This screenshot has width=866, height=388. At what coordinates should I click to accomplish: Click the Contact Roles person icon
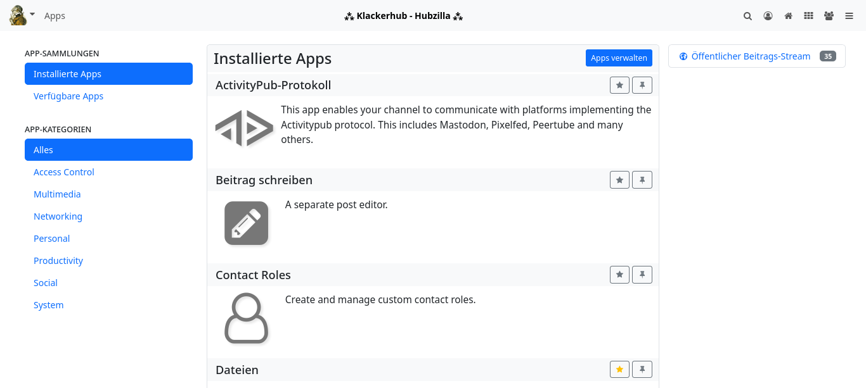[x=246, y=318]
